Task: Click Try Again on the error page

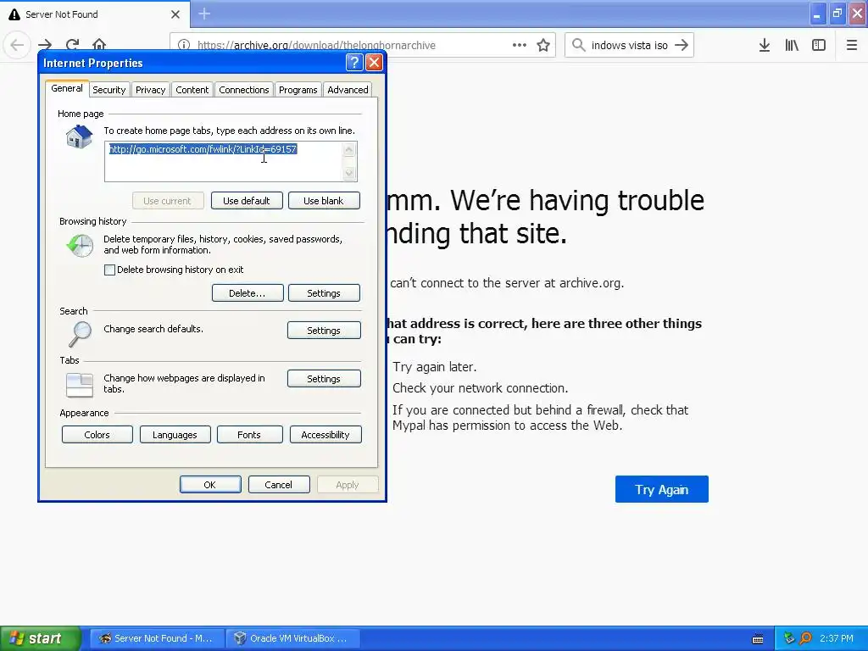Action: (x=661, y=489)
